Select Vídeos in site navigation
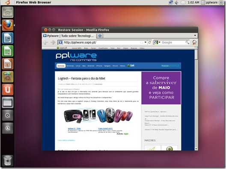This screenshot has width=226, height=169. (122, 66)
